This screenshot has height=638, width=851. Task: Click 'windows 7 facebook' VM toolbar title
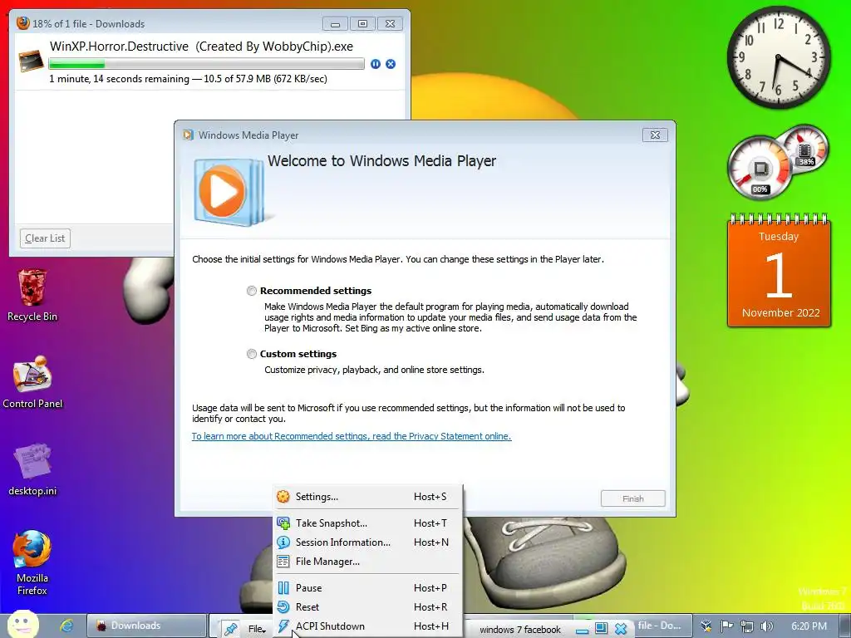[520, 630]
